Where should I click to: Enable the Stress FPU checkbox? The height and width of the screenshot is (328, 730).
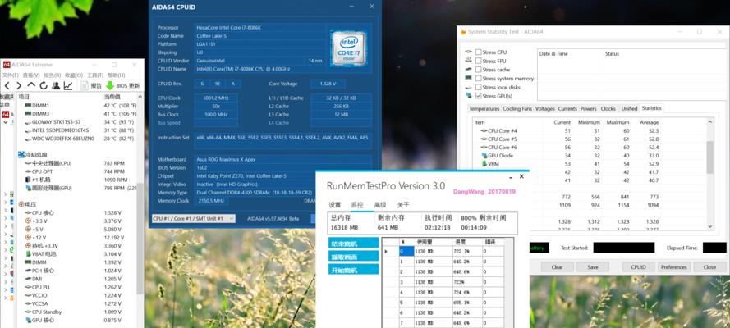click(x=479, y=61)
